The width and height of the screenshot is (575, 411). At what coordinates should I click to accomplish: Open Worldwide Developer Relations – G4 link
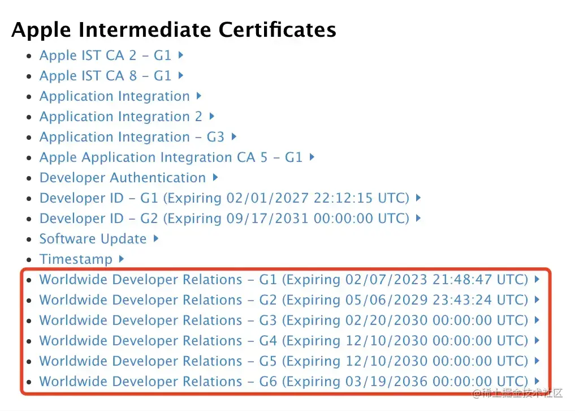(283, 341)
